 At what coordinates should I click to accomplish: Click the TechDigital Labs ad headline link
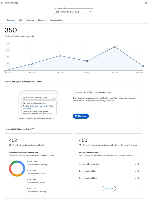38,107
